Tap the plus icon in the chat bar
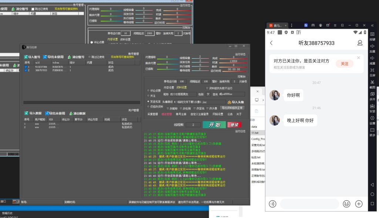Image resolution: width=379 pixels, height=218 pixels. click(359, 204)
